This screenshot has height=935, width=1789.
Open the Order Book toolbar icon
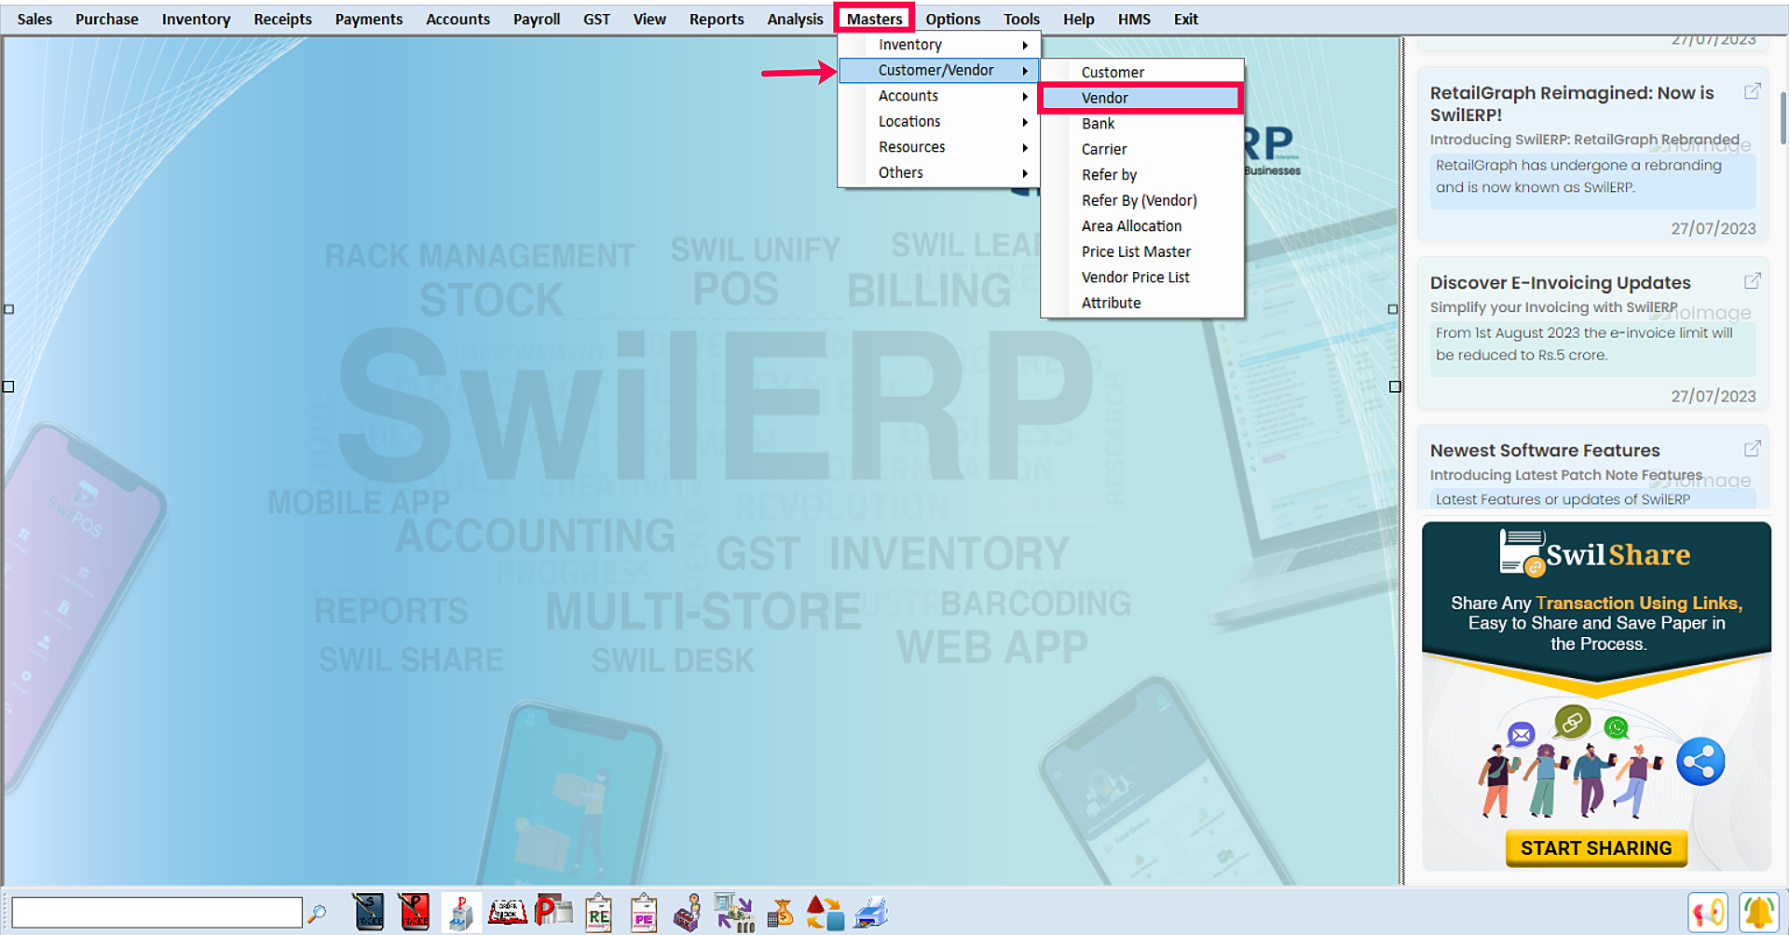(x=508, y=913)
